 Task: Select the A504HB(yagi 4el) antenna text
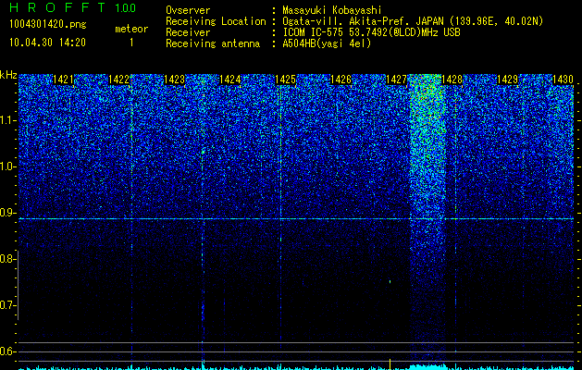(x=327, y=43)
